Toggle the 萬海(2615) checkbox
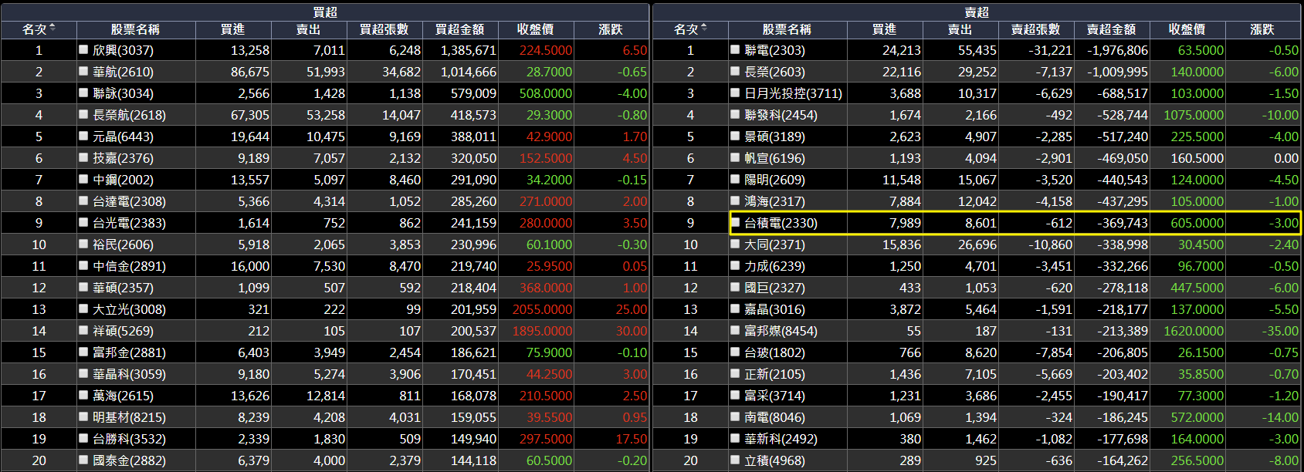1304x472 pixels. [x=83, y=395]
